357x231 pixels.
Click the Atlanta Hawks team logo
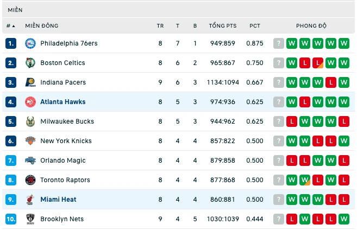point(30,102)
